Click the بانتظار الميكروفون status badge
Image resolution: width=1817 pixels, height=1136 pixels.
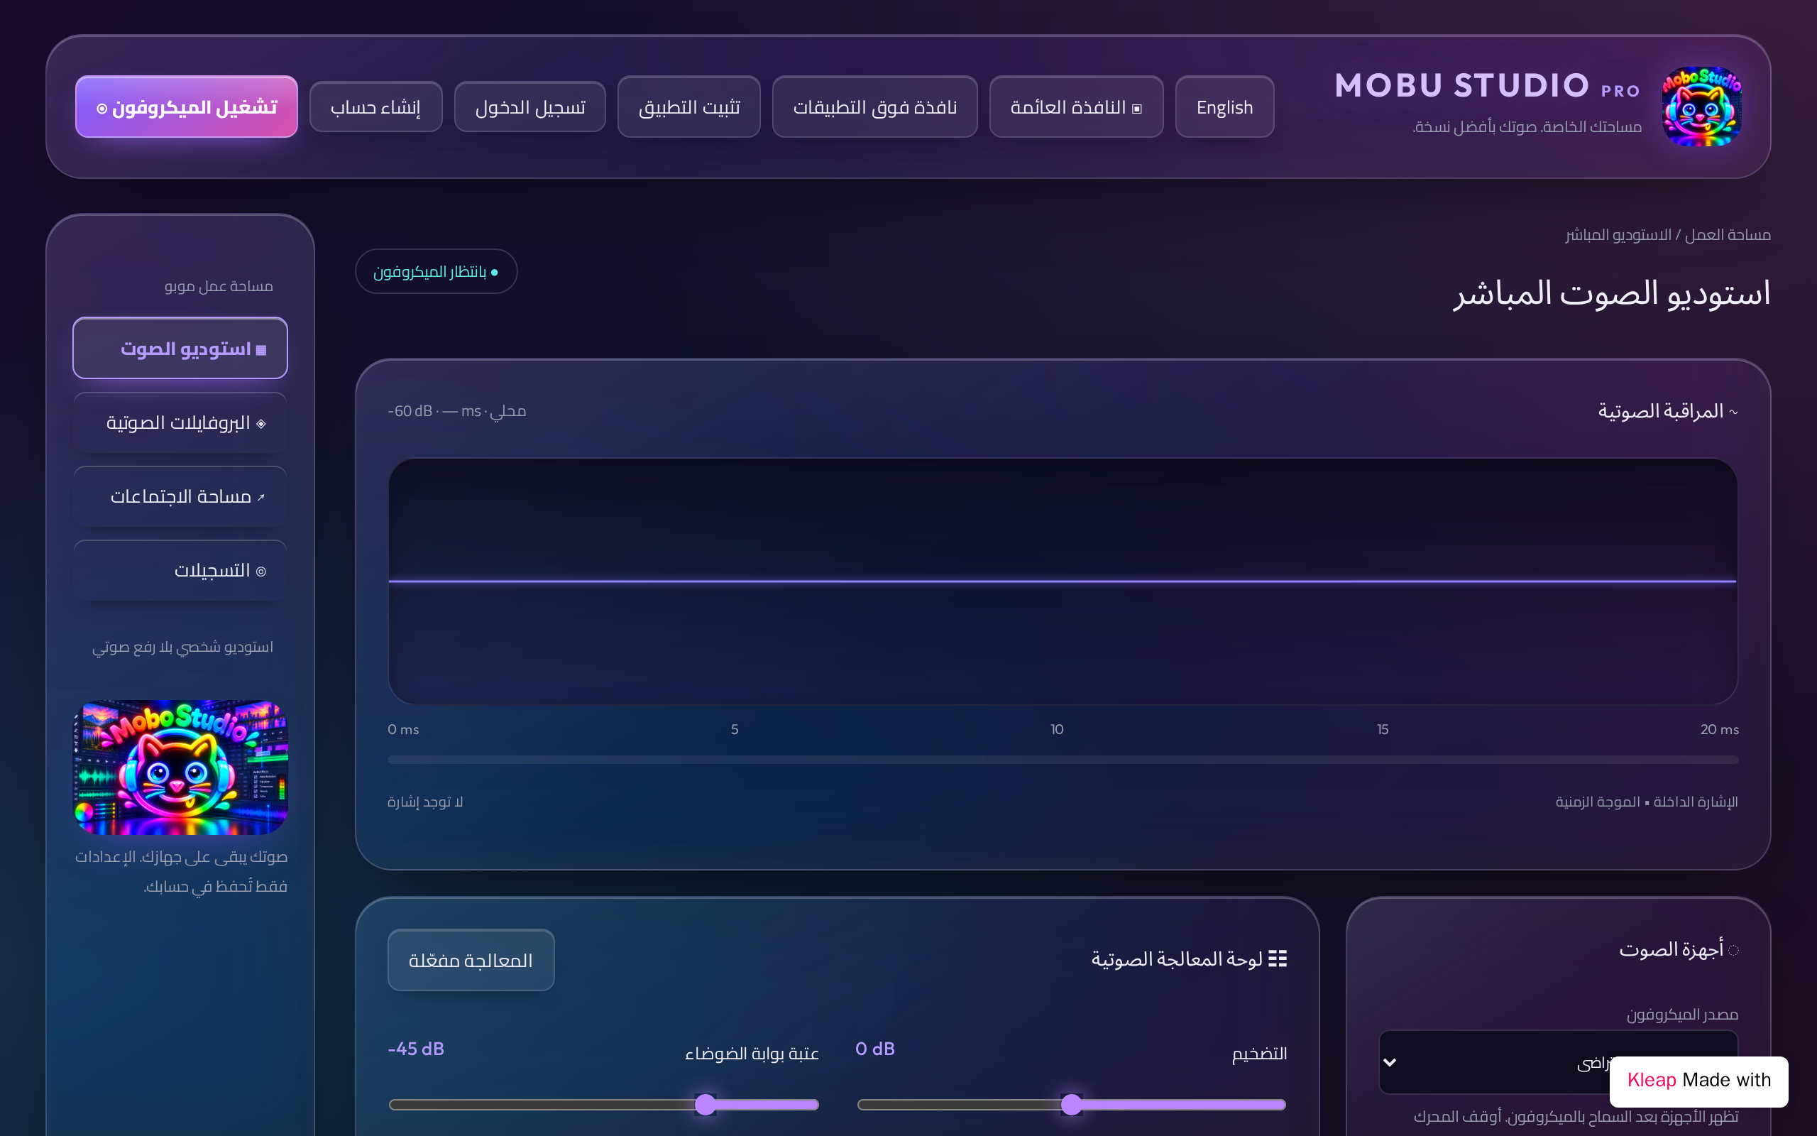pyautogui.click(x=437, y=271)
